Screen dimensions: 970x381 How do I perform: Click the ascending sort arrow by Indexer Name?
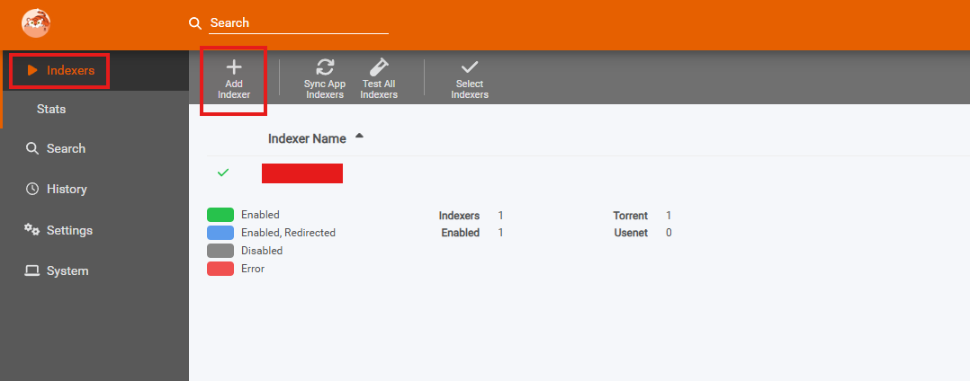(360, 137)
